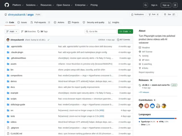The image size is (182, 136).
Task: Expand the Platform menu
Action: (x=18, y=5)
